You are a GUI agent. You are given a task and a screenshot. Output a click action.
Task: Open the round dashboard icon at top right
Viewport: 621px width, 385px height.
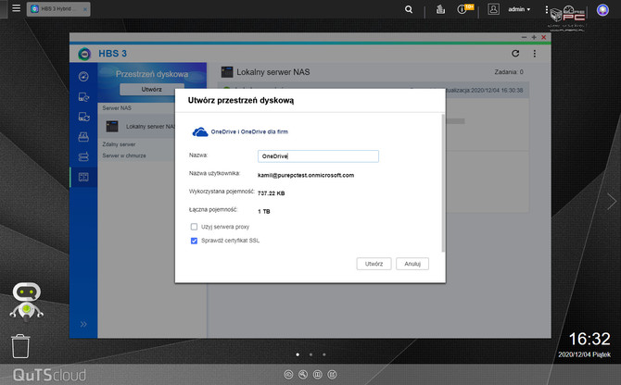click(x=602, y=10)
